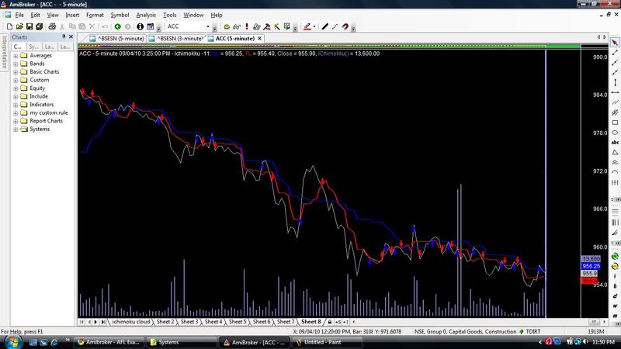Click the red line color pen icon
621x349 pixels.
click(307, 26)
